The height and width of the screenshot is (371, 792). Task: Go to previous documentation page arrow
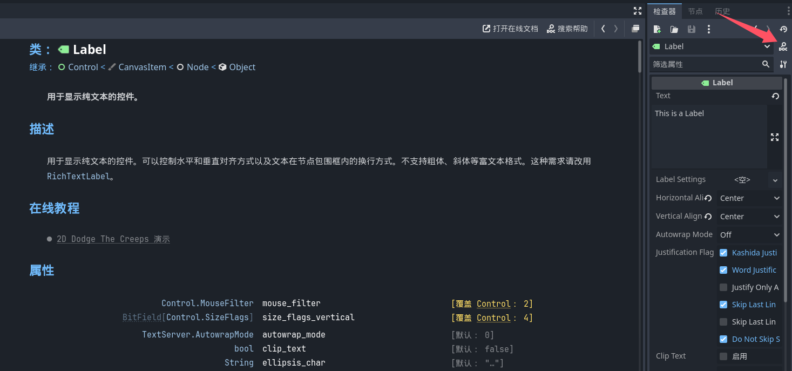click(x=603, y=29)
